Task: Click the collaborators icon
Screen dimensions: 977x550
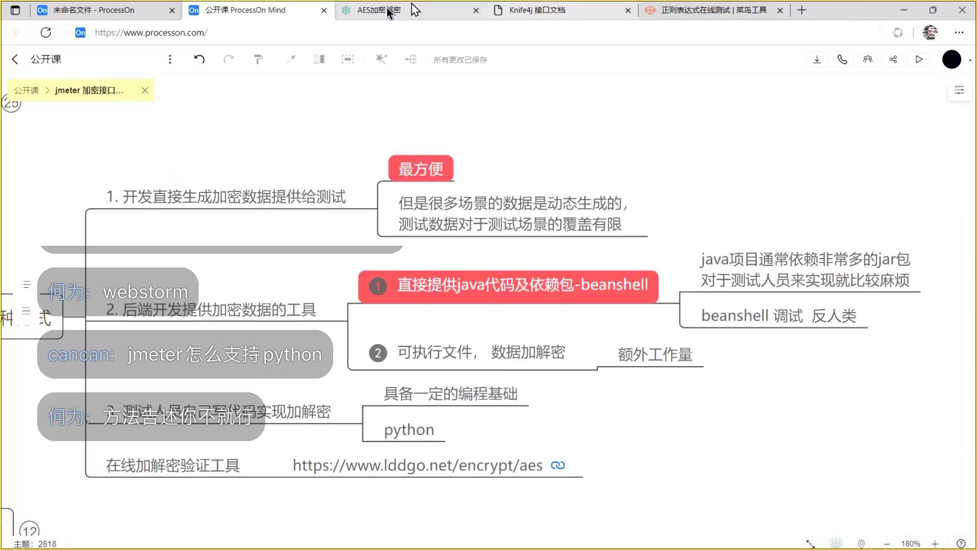Action: point(867,59)
